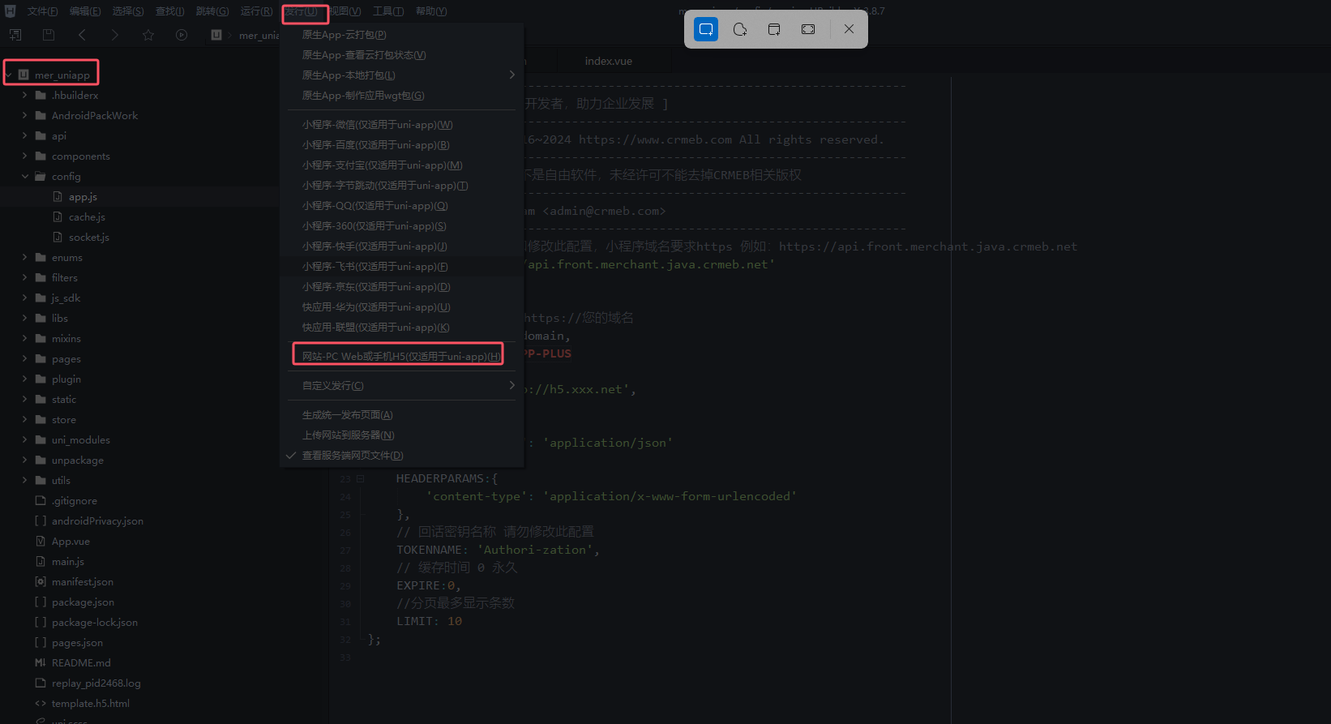The height and width of the screenshot is (724, 1331).
Task: Click the file icon beside main.js
Action: (41, 561)
